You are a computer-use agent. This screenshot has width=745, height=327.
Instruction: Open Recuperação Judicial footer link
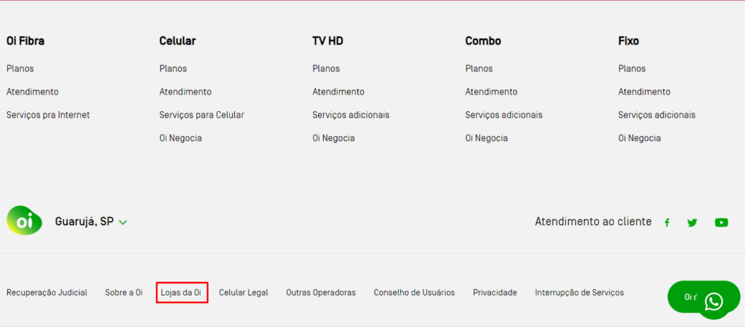point(47,293)
